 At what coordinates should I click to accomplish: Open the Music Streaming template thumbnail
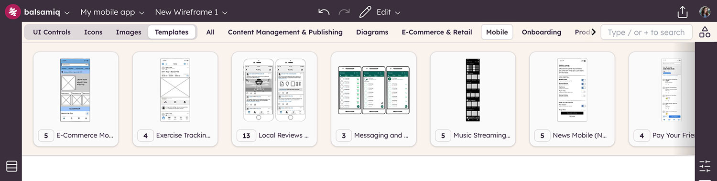(x=473, y=90)
